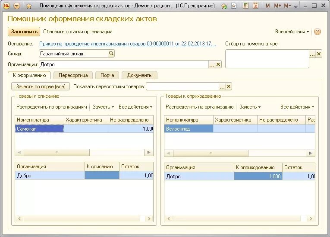The image size is (330, 237).
Task: Click the ellipsis button in Организации field
Action: click(x=212, y=64)
